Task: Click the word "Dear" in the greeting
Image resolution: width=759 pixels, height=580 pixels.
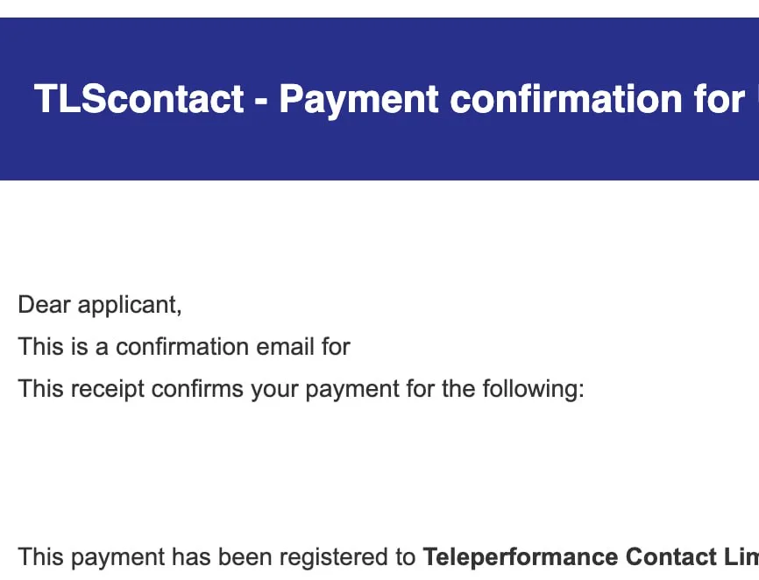Action: coord(45,305)
